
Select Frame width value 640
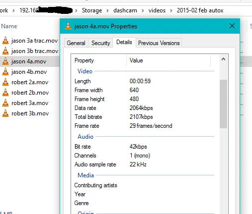(134, 90)
